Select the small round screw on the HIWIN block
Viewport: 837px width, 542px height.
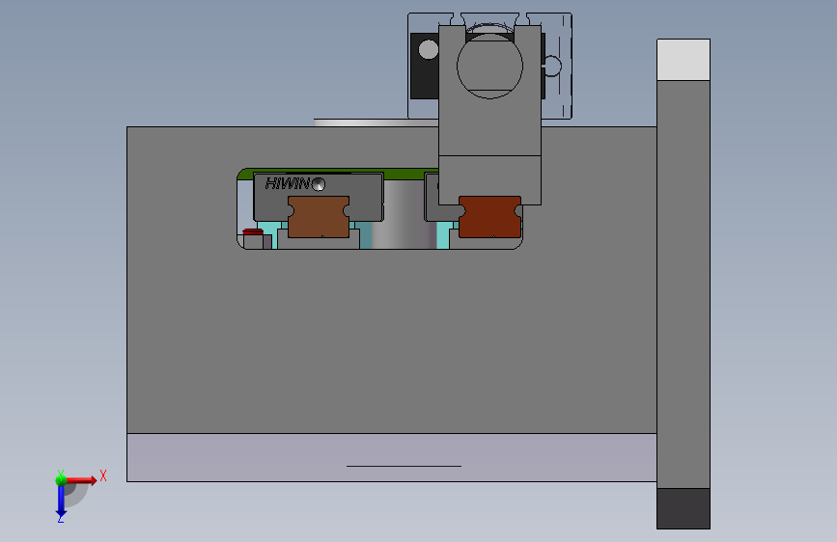click(x=319, y=184)
